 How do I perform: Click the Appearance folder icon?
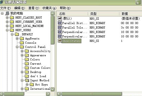(27, 55)
